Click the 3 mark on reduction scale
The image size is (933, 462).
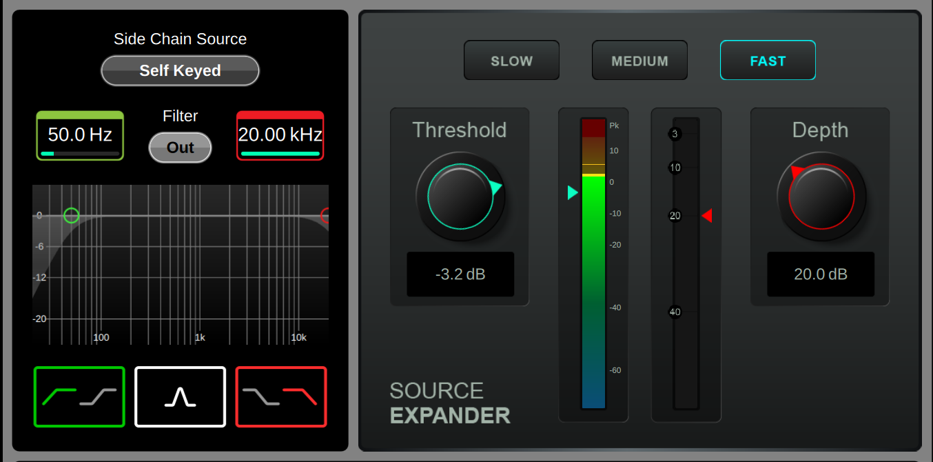pos(675,134)
